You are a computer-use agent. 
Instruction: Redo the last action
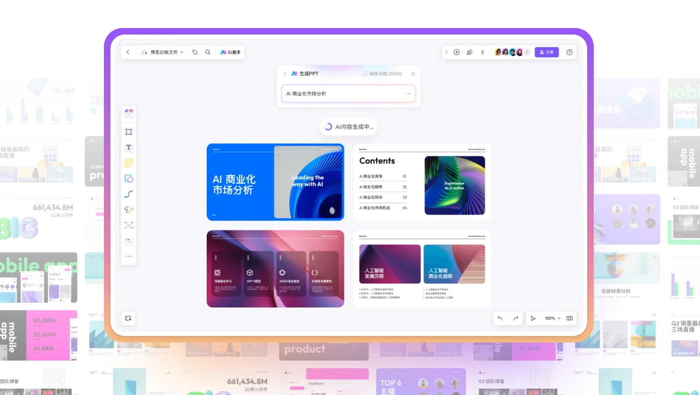516,318
